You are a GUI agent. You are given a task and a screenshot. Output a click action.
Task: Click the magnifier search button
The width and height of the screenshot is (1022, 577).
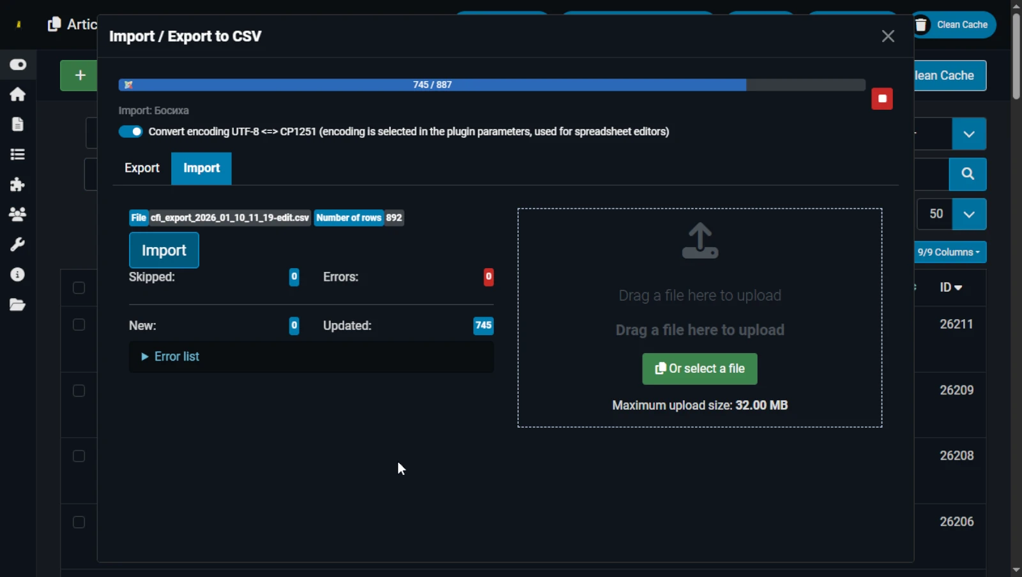tap(967, 174)
